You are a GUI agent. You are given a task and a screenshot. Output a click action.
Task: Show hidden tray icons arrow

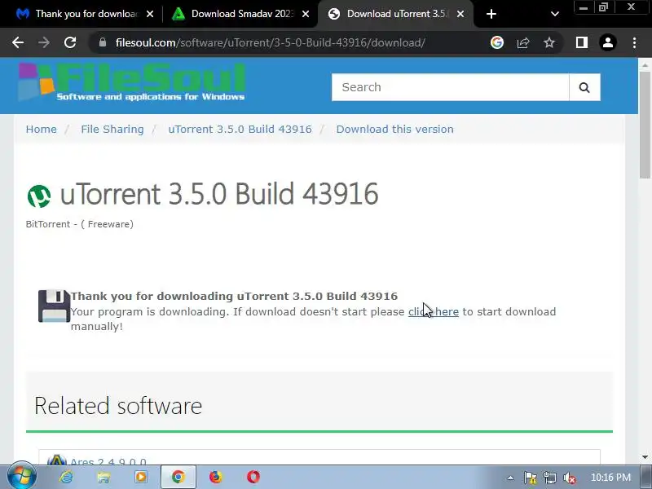pyautogui.click(x=510, y=478)
